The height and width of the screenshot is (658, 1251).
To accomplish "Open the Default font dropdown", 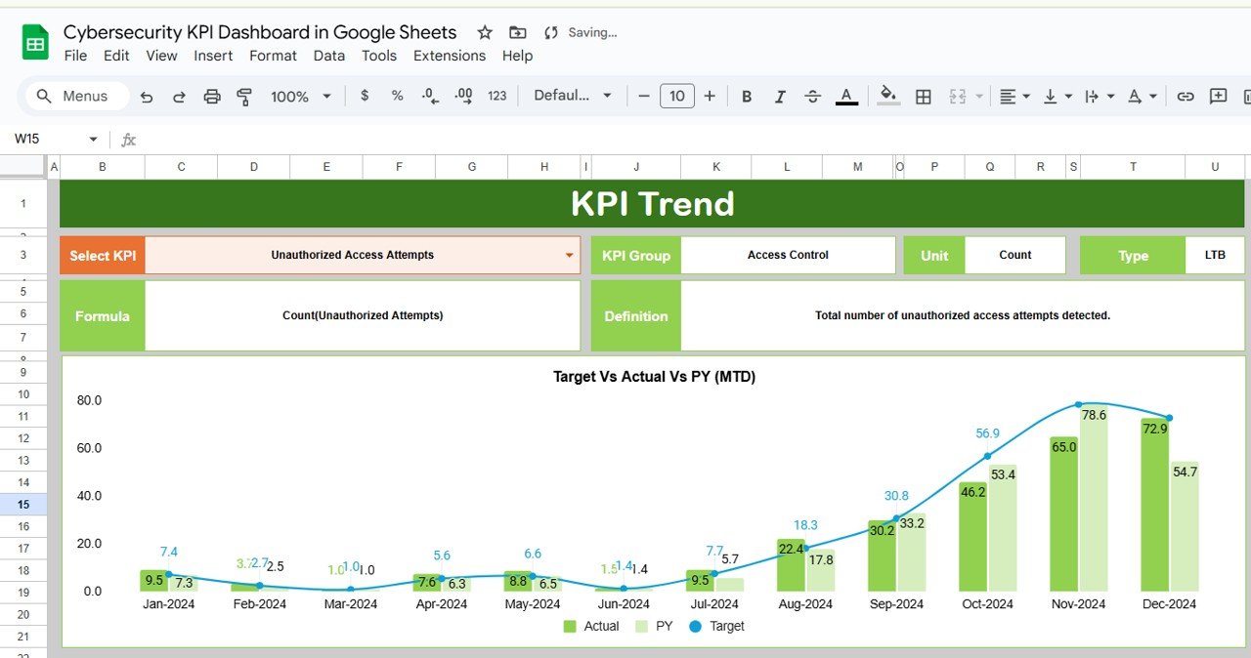I will click(573, 96).
